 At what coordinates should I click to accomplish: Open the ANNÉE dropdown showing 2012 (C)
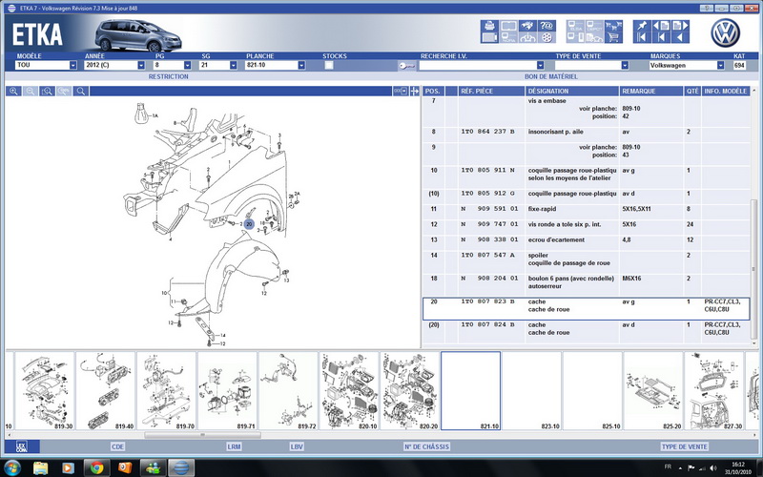tap(141, 65)
